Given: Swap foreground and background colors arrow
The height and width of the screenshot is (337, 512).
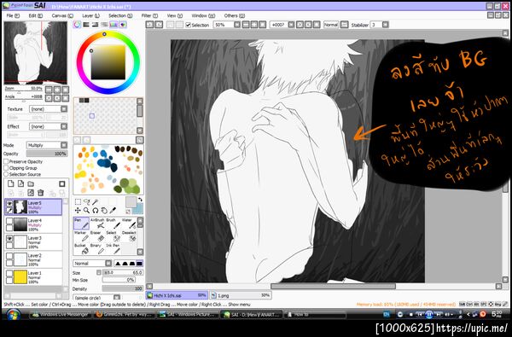Looking at the screenshot, I should (140, 200).
